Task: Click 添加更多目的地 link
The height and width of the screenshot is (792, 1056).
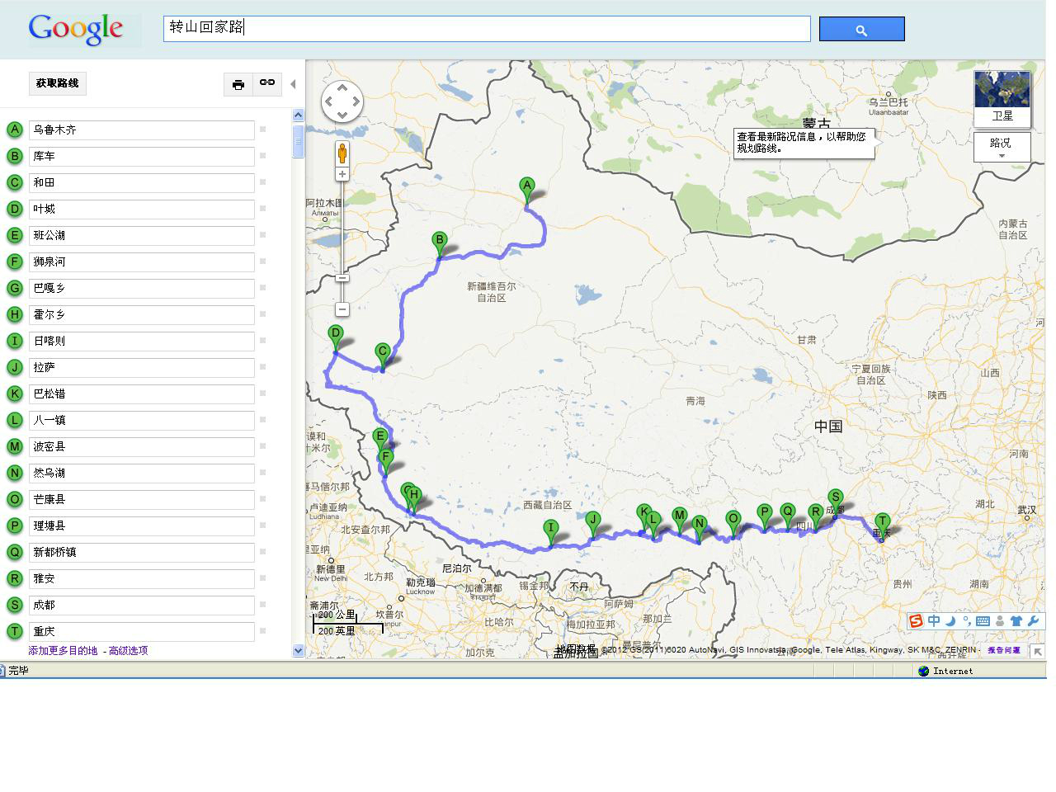Action: [63, 651]
